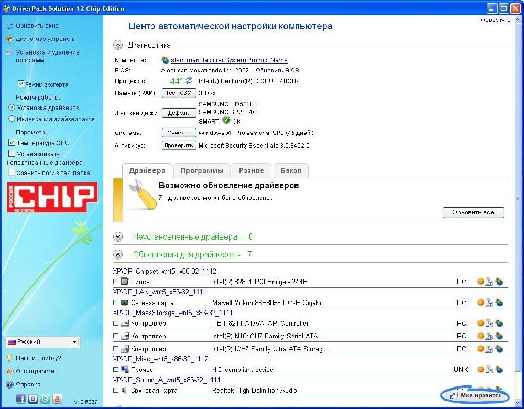The image size is (524, 409).
Task: Open device info icon for Чипсет row
Action: 489,282
